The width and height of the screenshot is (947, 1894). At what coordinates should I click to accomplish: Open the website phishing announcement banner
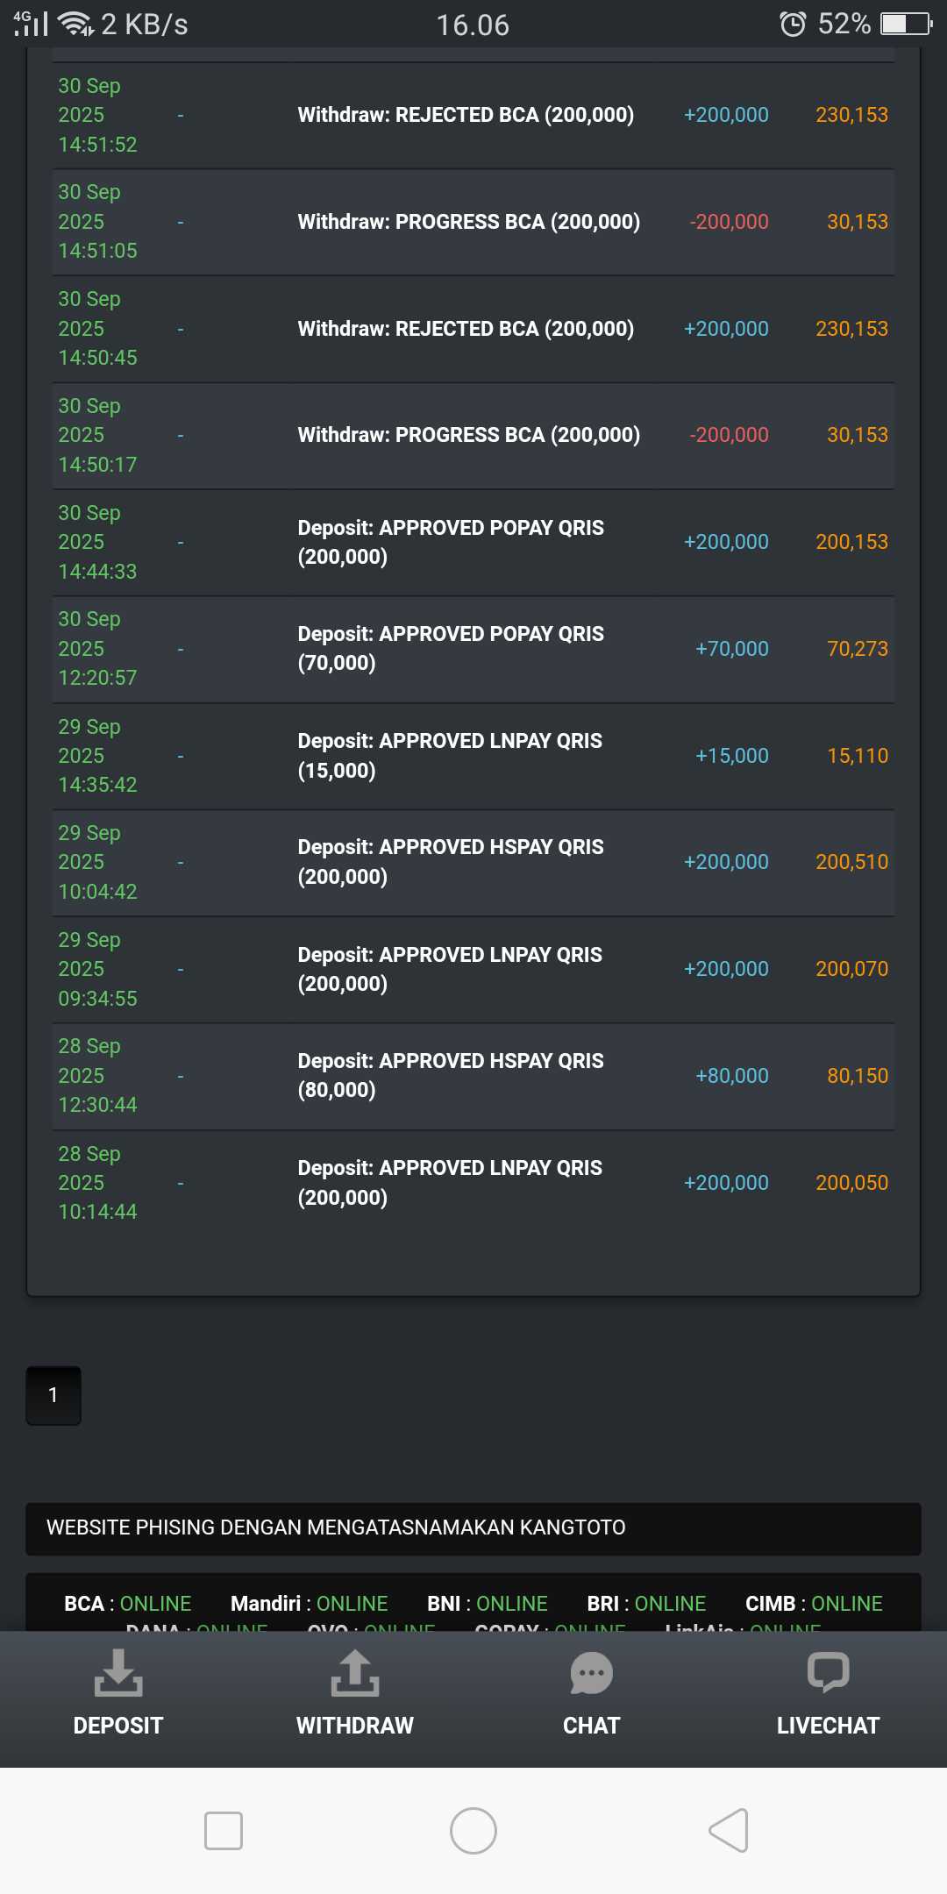click(473, 1528)
